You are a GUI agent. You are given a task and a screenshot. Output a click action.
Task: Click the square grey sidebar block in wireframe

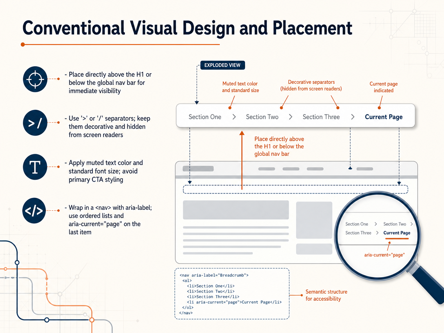(x=314, y=220)
